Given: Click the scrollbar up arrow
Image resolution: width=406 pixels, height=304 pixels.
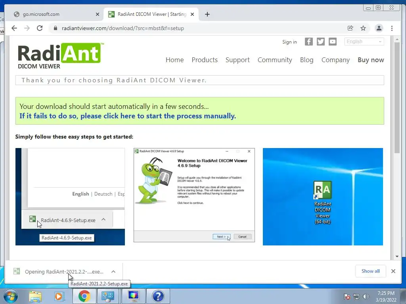Looking at the screenshot, I should 397,40.
